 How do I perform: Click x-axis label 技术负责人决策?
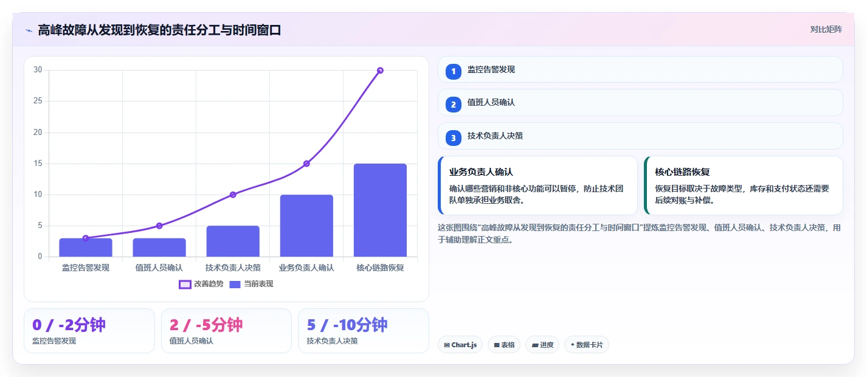click(x=233, y=268)
